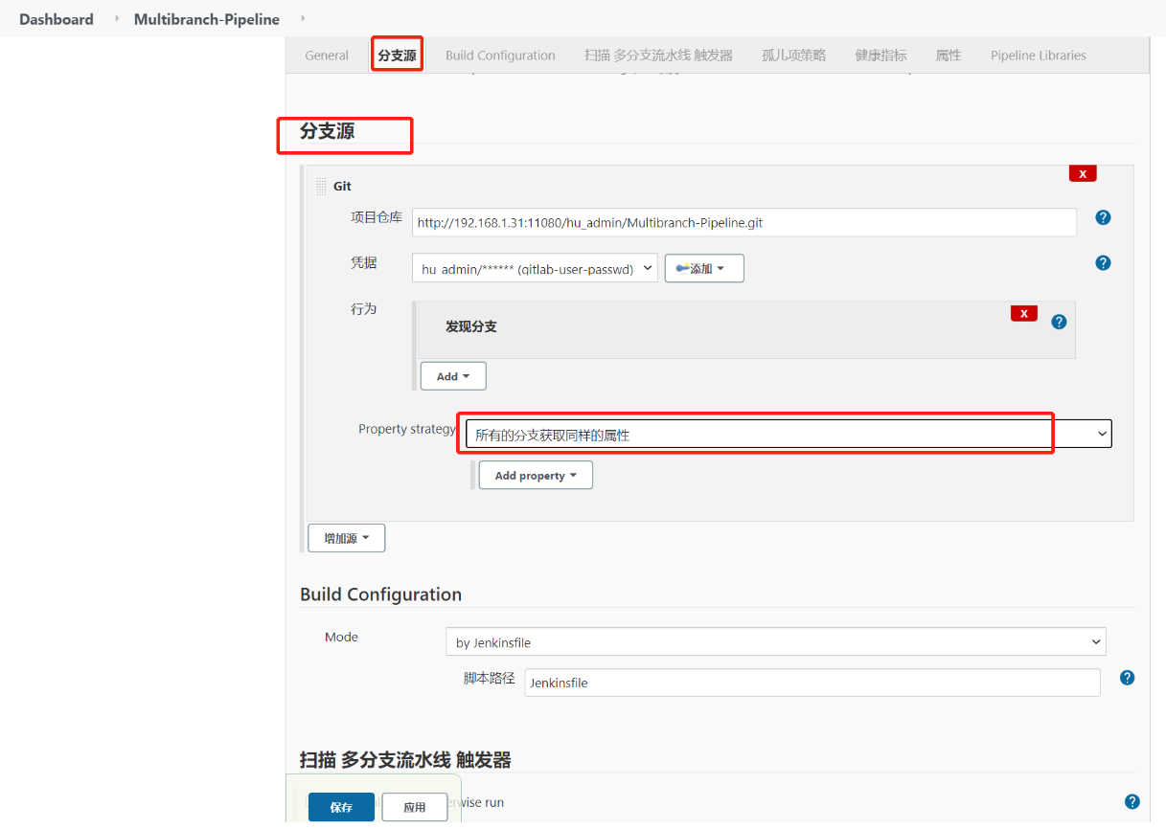Expand arrow after Multibranch-Pipeline breadcrumb

[303, 19]
